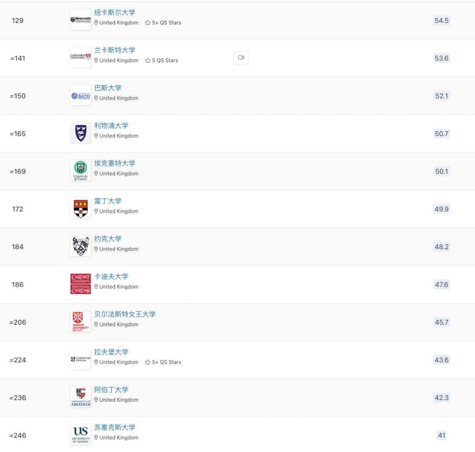Click the Newcastle University logo
The image size is (475, 452).
(x=80, y=20)
